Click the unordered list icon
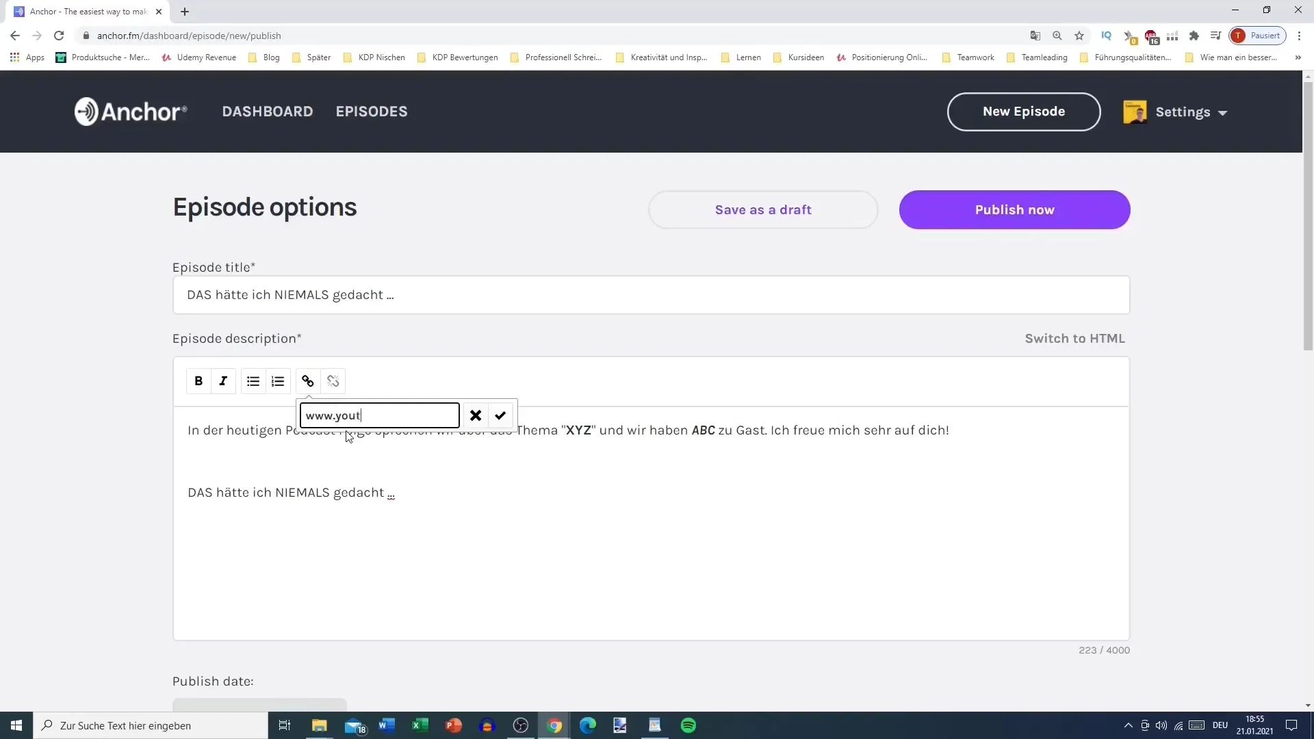 (254, 380)
